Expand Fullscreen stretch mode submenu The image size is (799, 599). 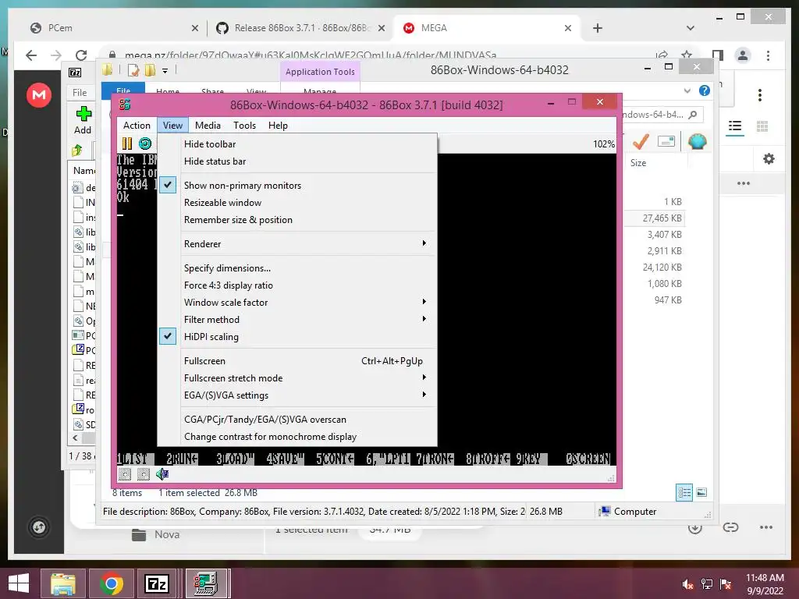point(297,378)
